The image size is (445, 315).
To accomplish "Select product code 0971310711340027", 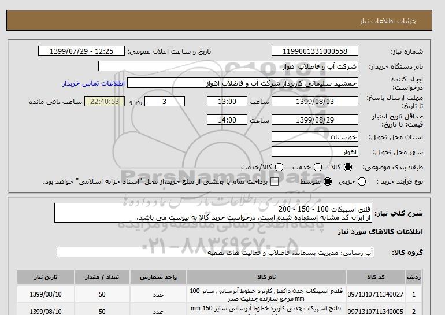I will [x=376, y=294].
